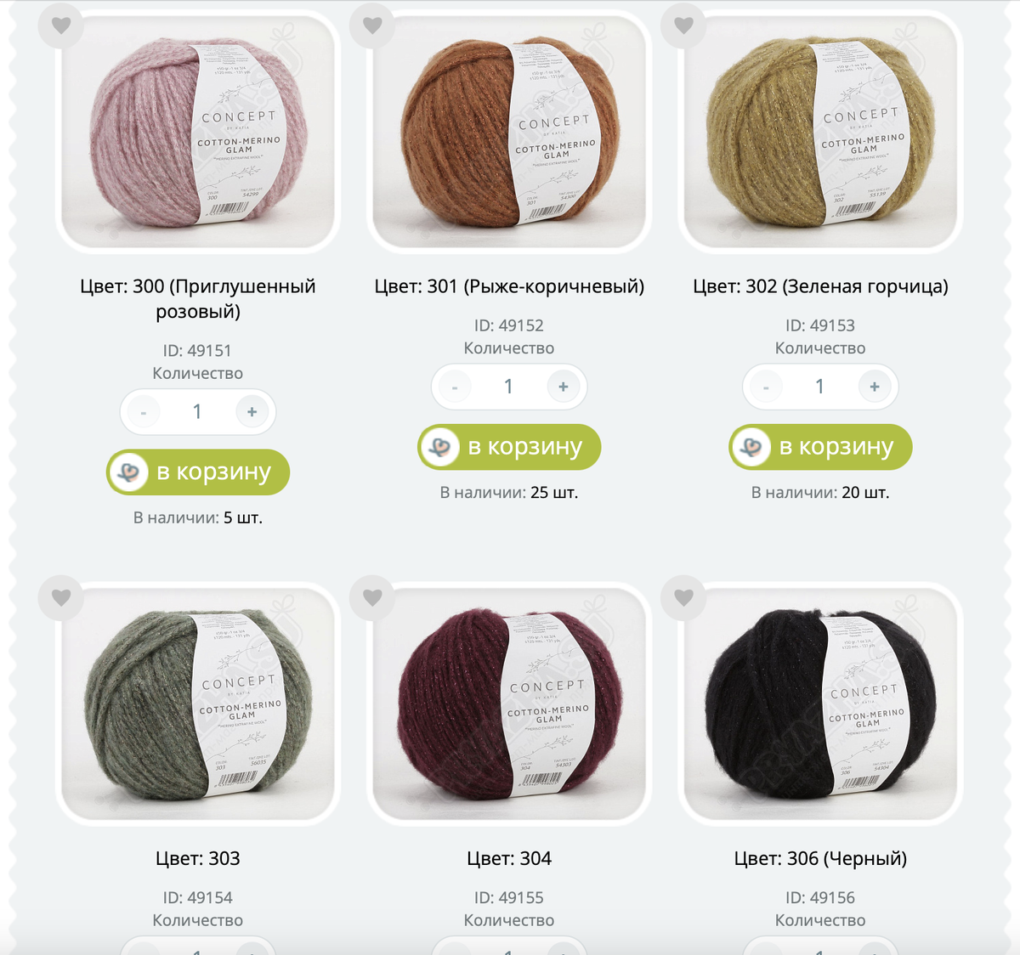The image size is (1020, 955).
Task: Add one more color 302 yarn
Action: click(875, 387)
